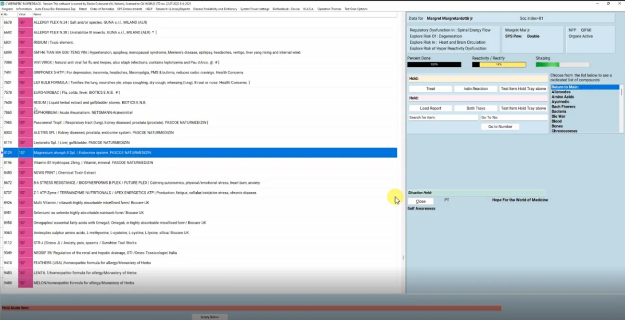Click the Treat button

[430, 89]
